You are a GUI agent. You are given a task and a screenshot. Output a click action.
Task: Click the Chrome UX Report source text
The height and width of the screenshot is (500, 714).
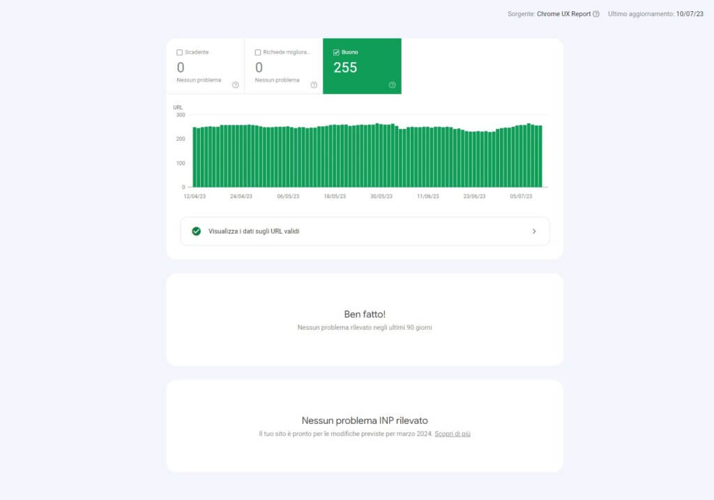[x=563, y=14]
